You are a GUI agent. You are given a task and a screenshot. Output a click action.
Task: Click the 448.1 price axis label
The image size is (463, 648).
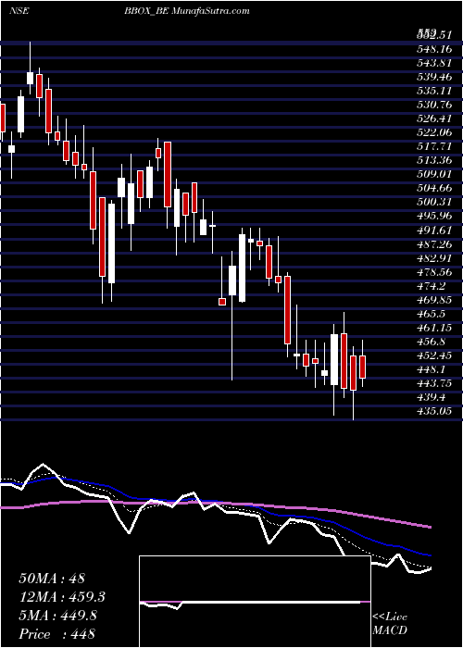432,370
